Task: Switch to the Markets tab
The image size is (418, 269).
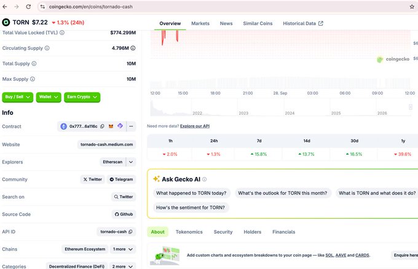Action: pos(200,23)
